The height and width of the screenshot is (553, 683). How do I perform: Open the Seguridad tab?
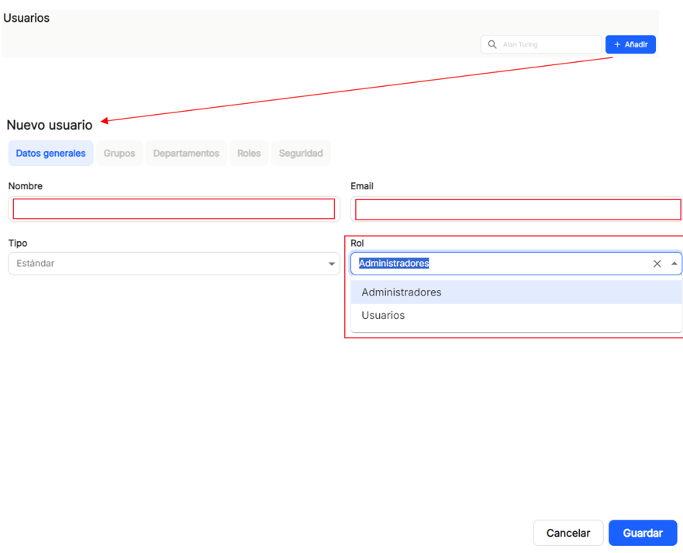pos(301,154)
